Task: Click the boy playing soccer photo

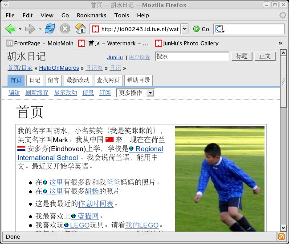Action: (220, 179)
